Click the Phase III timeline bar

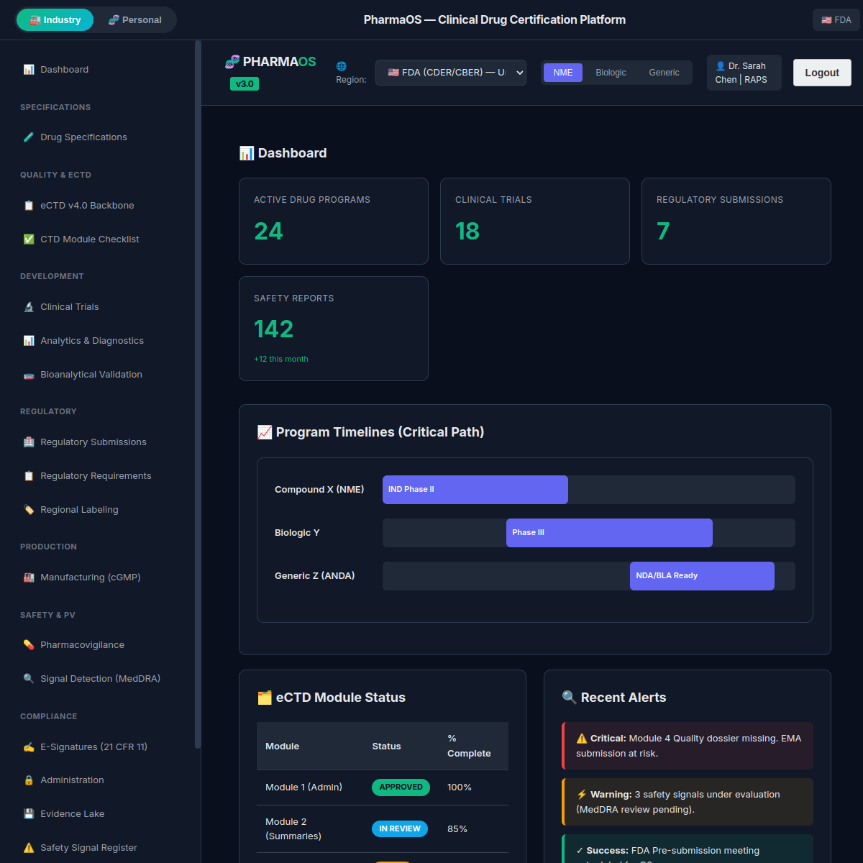tap(609, 533)
